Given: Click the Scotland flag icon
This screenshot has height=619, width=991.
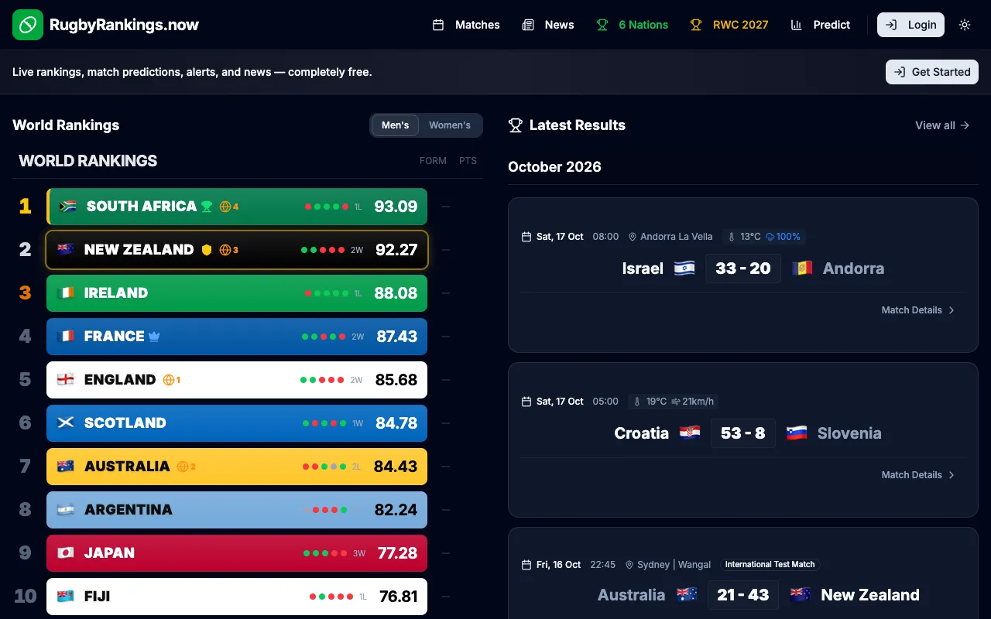Looking at the screenshot, I should tap(65, 423).
